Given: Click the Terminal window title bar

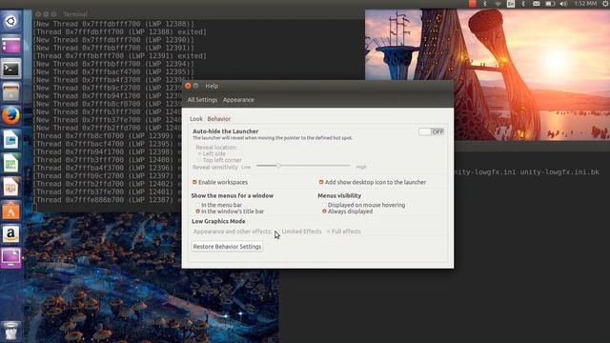Looking at the screenshot, I should 198,14.
